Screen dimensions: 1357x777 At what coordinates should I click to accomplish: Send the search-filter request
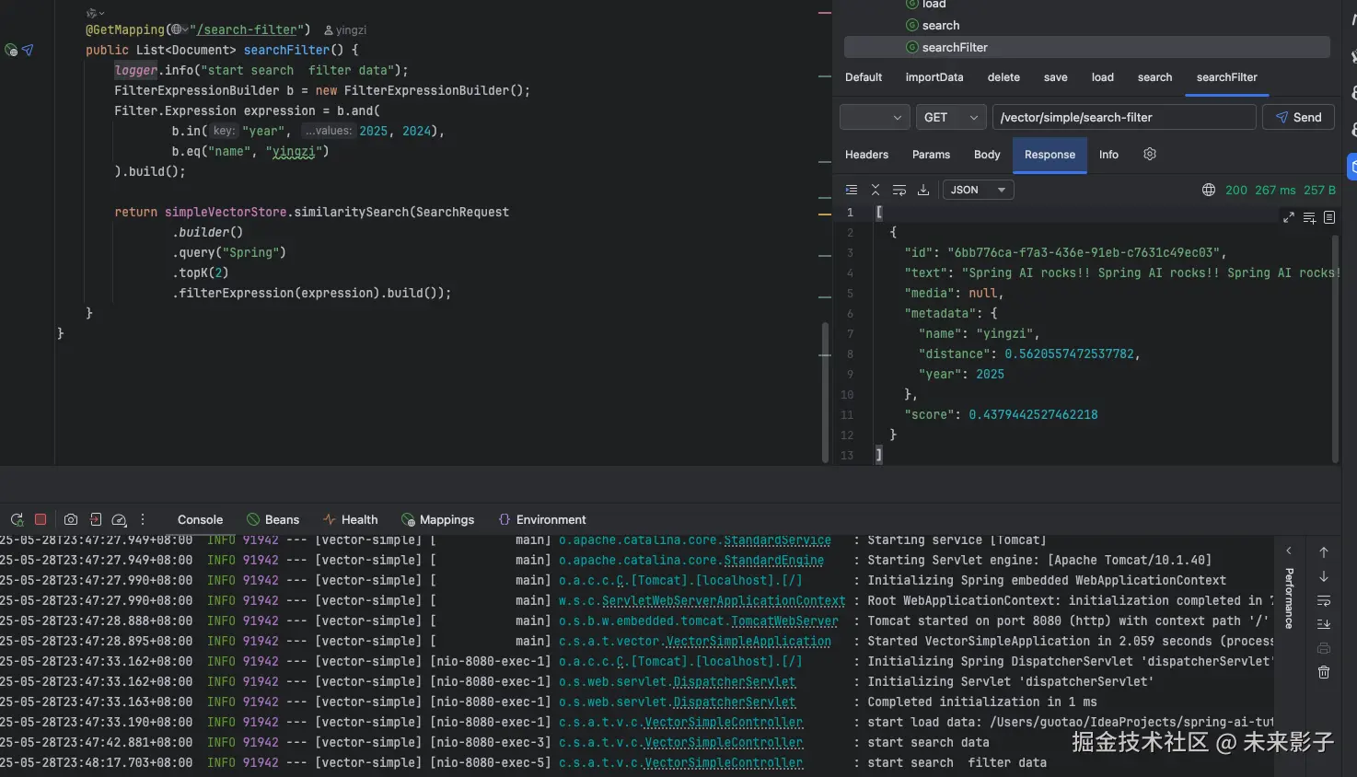click(x=1298, y=117)
